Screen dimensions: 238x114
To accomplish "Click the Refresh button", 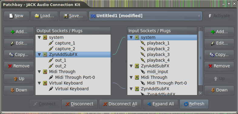I will coord(194,104).
